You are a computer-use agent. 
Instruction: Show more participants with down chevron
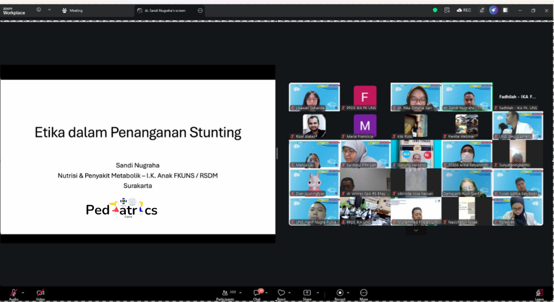[416, 231]
